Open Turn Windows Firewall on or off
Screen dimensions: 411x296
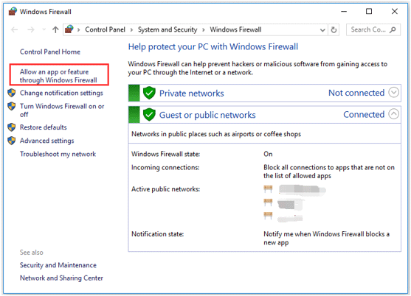(62, 110)
